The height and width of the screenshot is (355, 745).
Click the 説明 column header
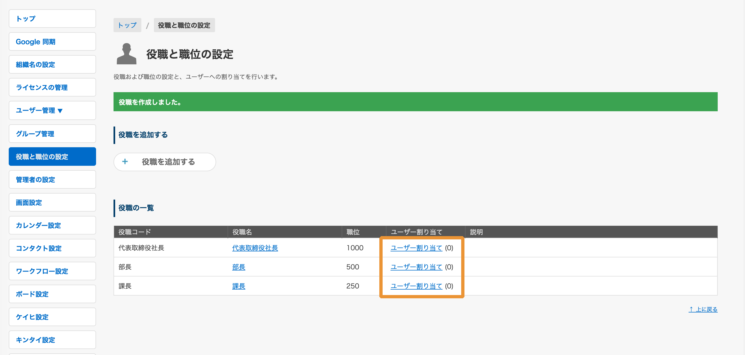point(591,232)
